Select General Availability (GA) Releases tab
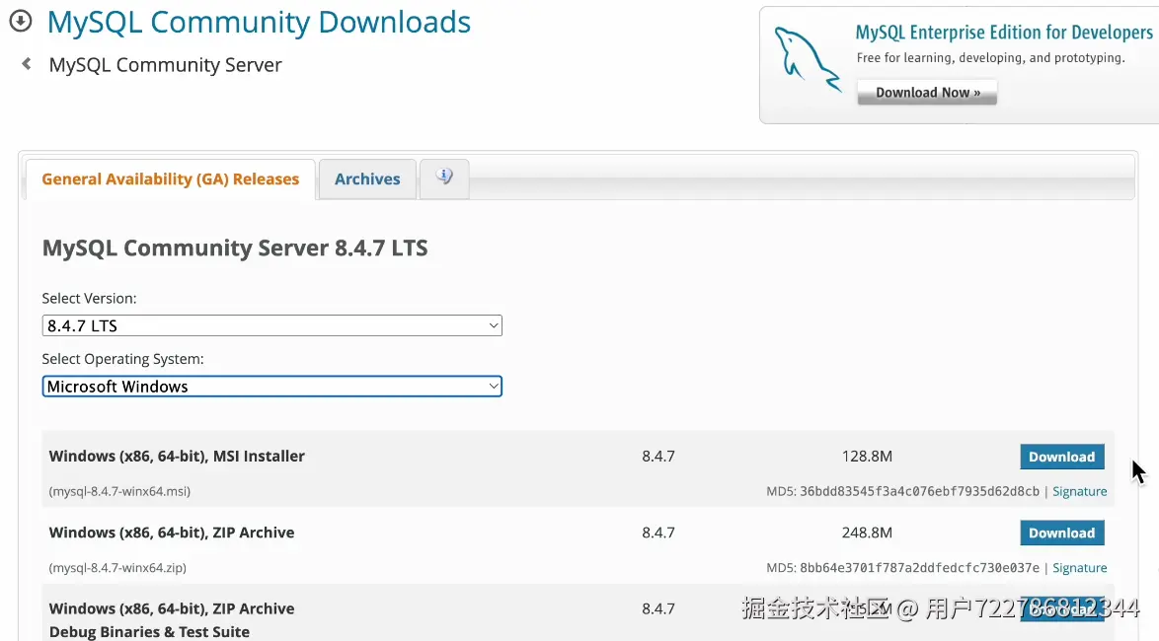The width and height of the screenshot is (1159, 641). coord(171,179)
